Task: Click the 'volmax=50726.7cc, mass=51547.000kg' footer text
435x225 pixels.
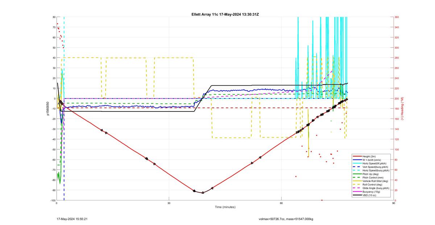Action: [x=286, y=219]
